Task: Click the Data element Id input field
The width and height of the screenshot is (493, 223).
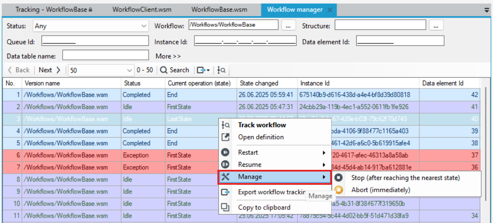Action: (400, 41)
